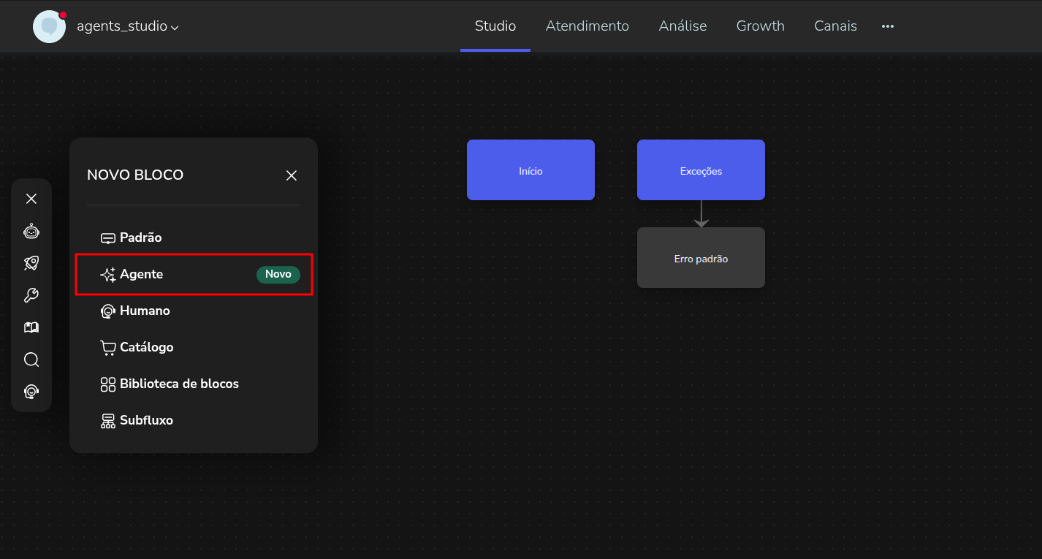Open the wrench tools icon

31,295
